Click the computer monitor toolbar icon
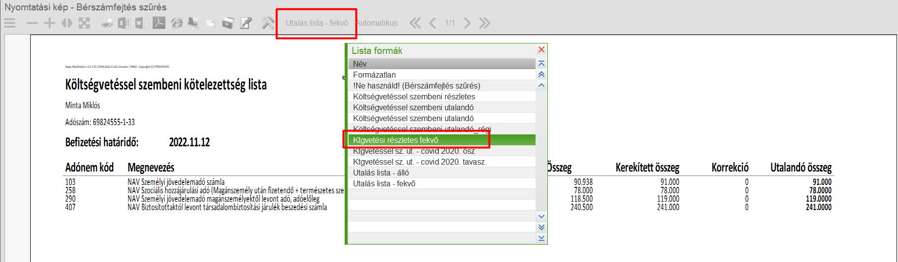Viewport: 898px width, 262px height. coord(193,23)
